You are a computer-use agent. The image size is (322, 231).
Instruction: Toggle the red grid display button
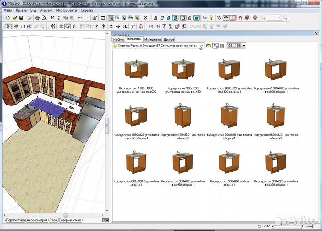point(233,18)
